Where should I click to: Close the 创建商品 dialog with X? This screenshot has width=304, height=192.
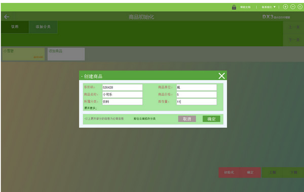tap(221, 76)
